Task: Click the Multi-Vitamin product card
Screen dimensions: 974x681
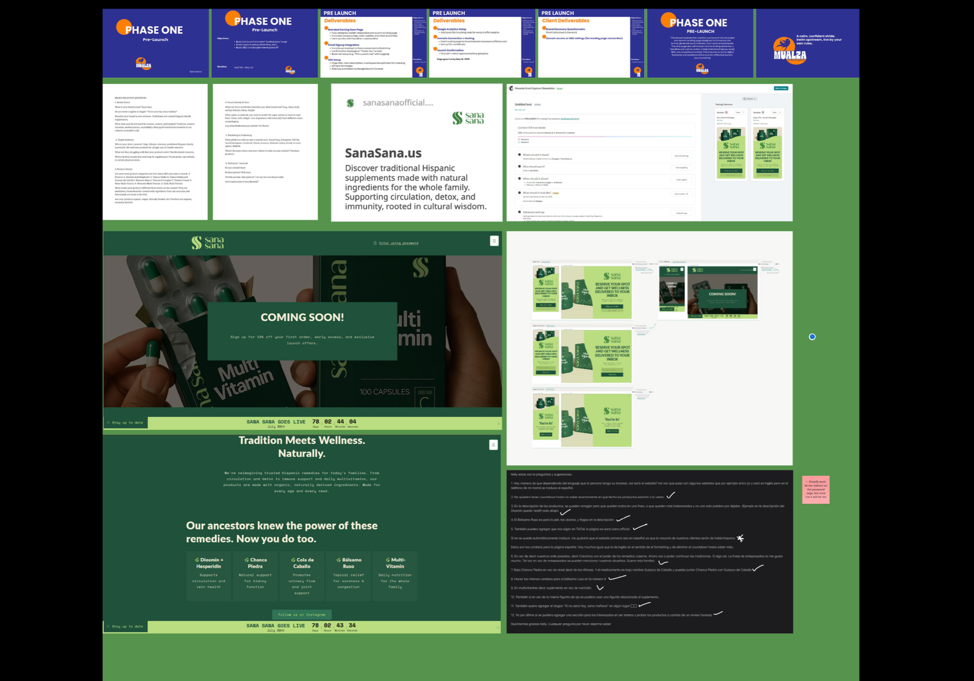Action: click(x=394, y=576)
